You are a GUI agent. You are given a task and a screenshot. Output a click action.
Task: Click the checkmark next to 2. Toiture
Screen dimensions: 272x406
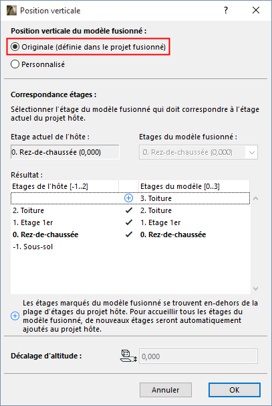pyautogui.click(x=128, y=210)
